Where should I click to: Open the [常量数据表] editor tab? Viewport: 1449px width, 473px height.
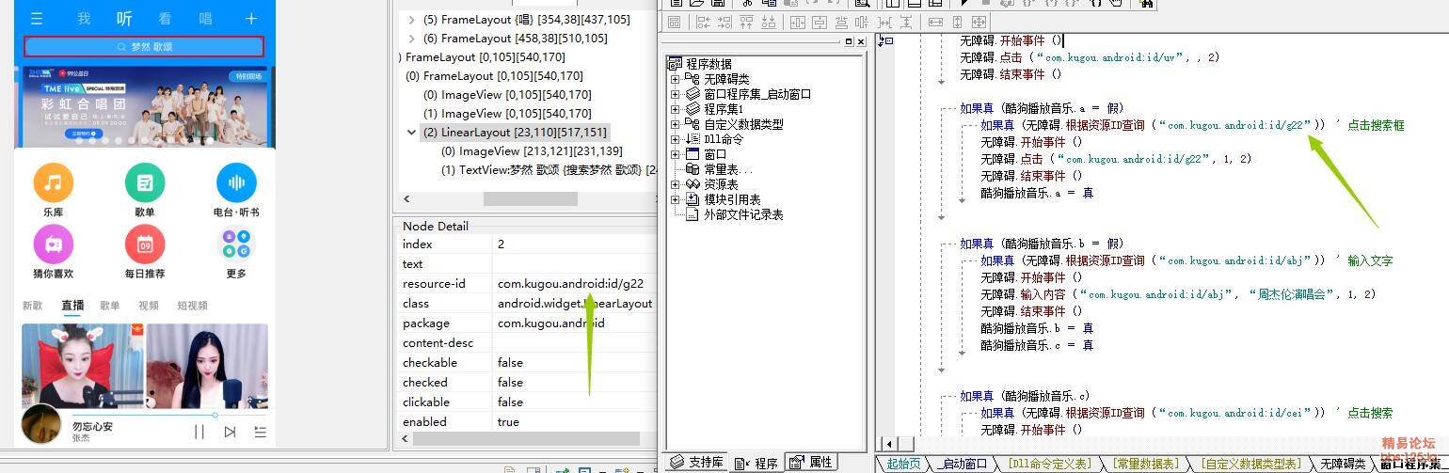[1145, 464]
